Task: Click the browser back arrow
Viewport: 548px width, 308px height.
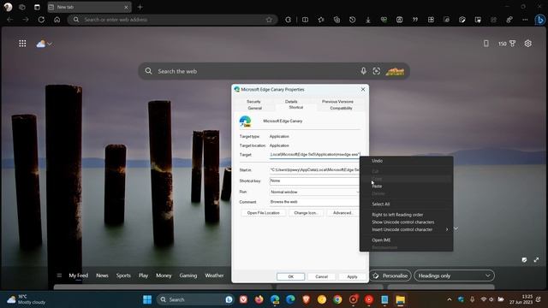Action: 9,20
